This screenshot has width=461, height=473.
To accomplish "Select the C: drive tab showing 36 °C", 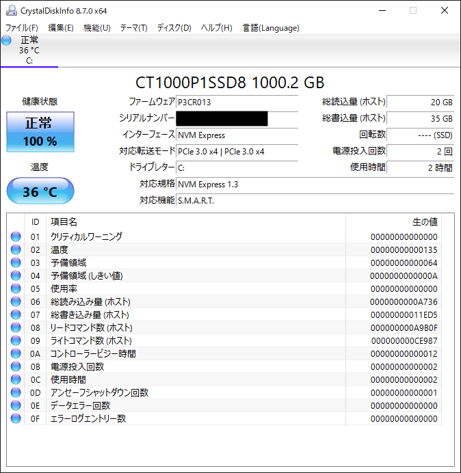I will click(29, 50).
